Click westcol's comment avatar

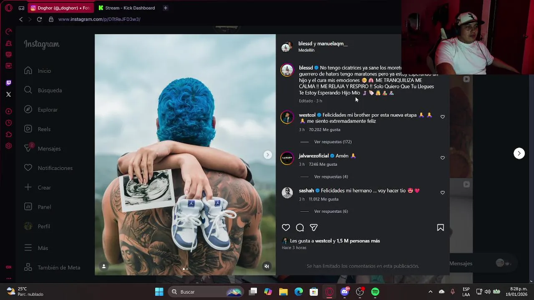coord(287,117)
